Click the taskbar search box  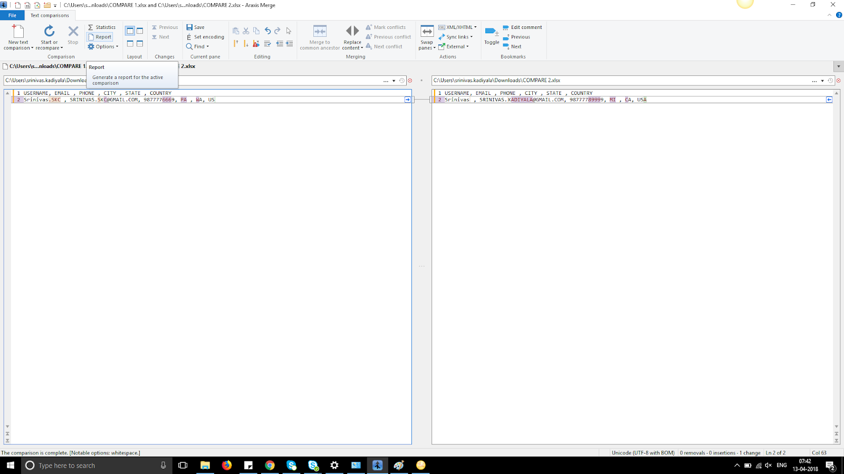98,465
